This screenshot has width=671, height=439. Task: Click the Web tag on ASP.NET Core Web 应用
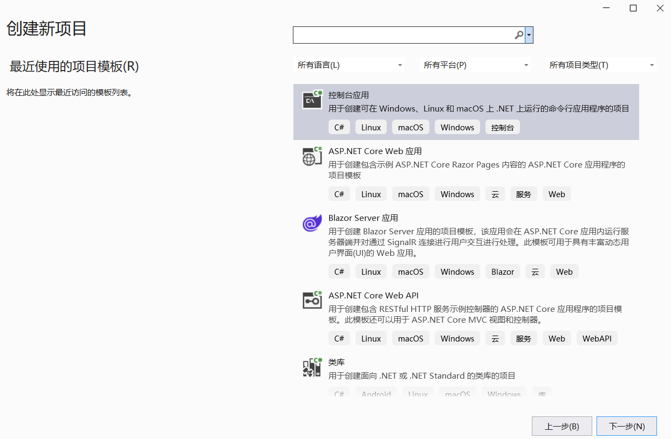(557, 194)
